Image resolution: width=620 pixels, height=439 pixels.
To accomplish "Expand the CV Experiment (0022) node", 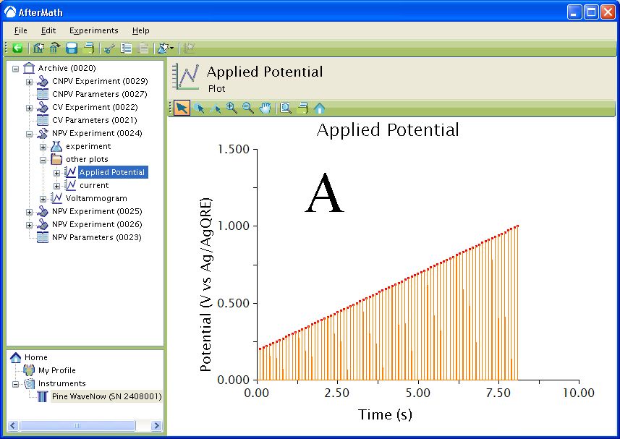I will click(x=29, y=108).
